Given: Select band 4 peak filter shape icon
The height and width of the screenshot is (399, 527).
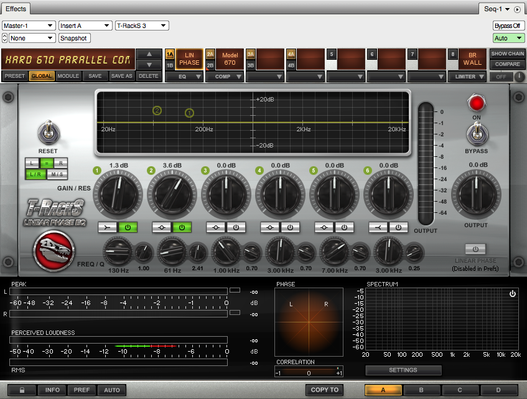Looking at the screenshot, I should pos(269,228).
